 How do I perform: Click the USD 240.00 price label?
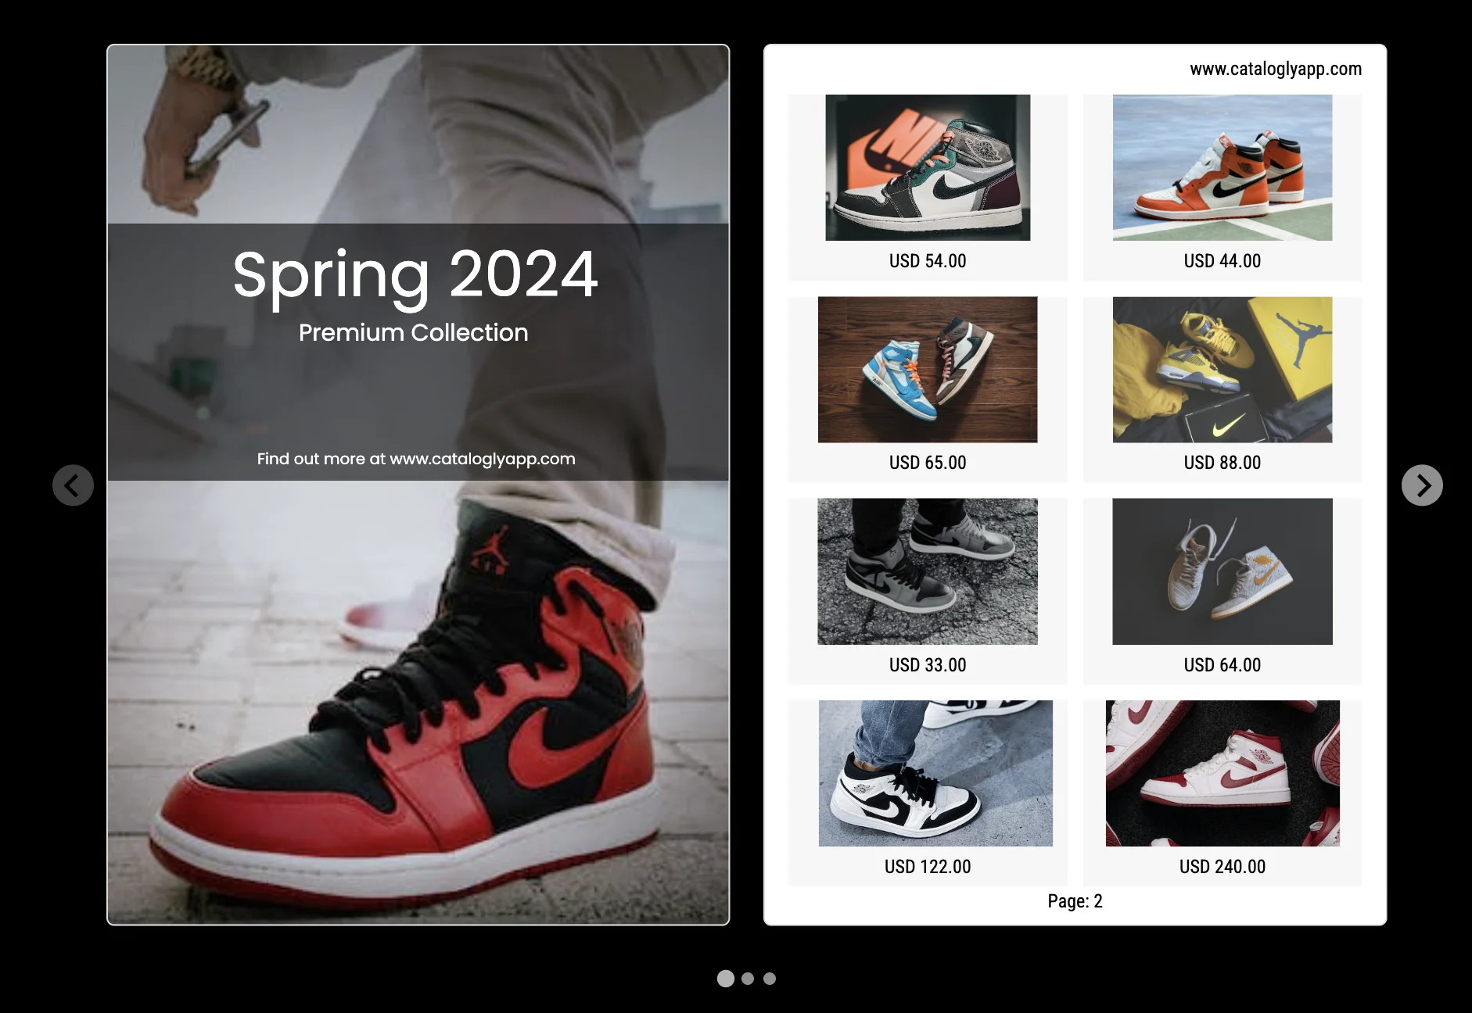tap(1222, 867)
